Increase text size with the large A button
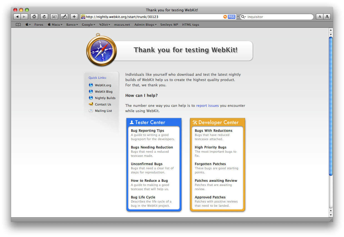The image size is (344, 237). [327, 17]
